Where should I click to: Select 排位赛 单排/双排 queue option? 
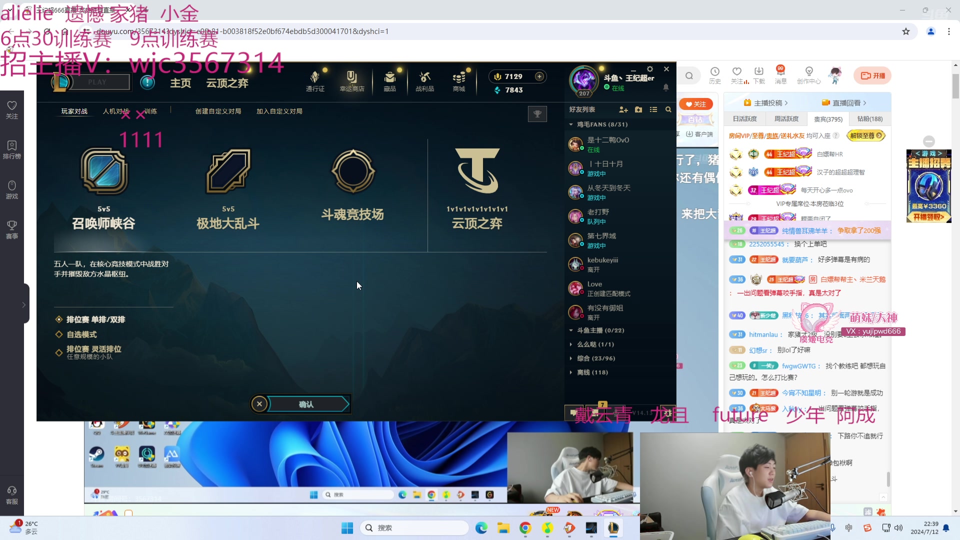(x=91, y=319)
